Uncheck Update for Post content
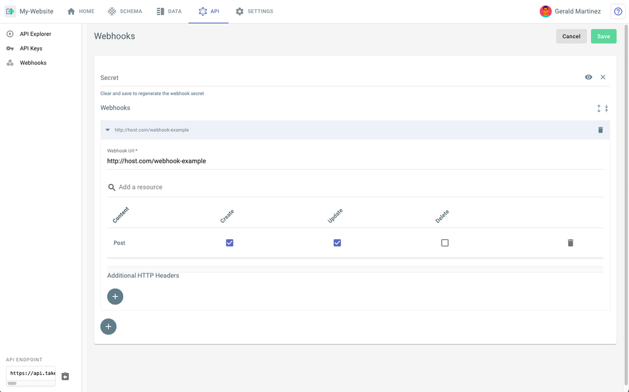 click(337, 243)
